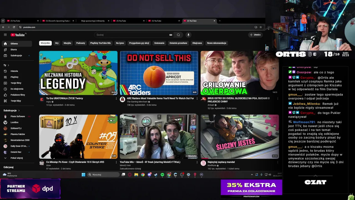Open Polubione filmy in the sidebar
Viewport: 355px width, 200px height.
17,95
